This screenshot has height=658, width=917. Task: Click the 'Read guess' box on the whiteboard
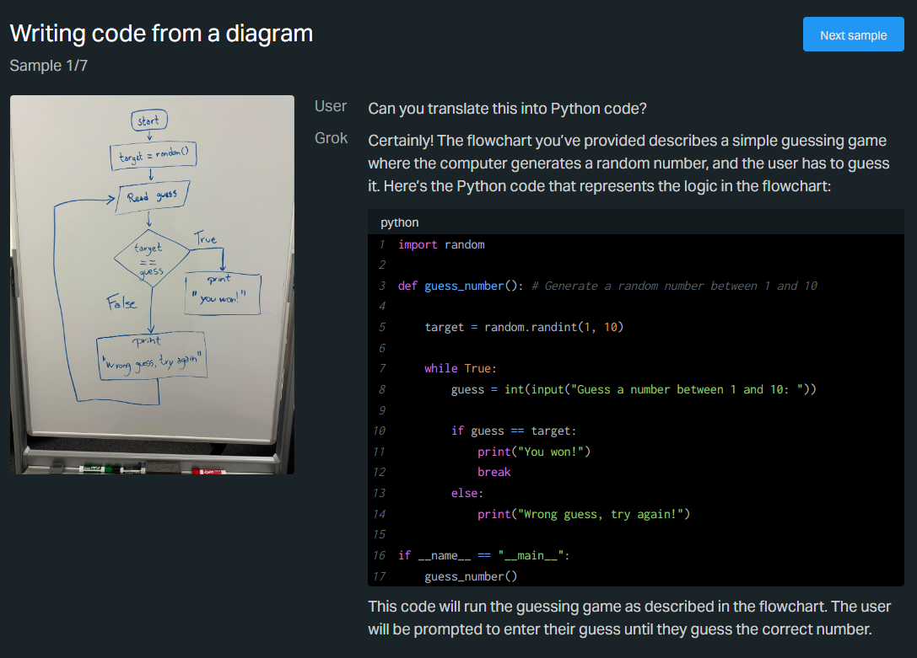click(153, 197)
